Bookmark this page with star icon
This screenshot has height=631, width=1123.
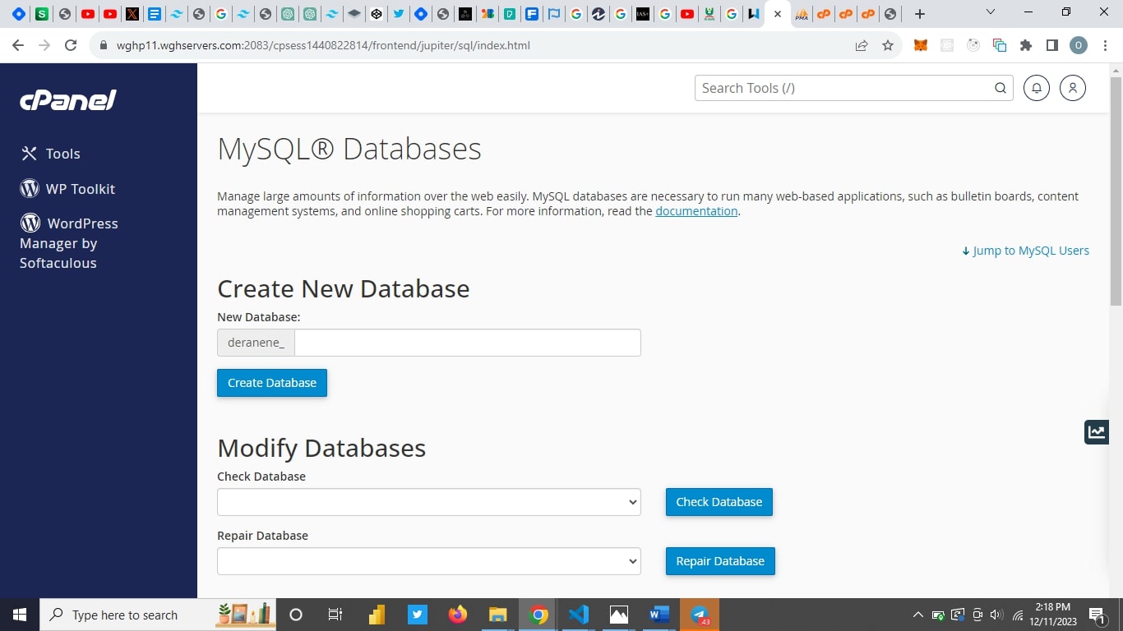(888, 45)
